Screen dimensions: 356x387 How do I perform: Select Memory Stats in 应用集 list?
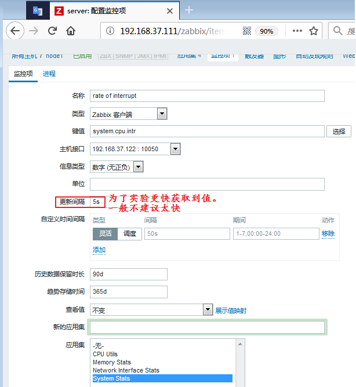[112, 362]
